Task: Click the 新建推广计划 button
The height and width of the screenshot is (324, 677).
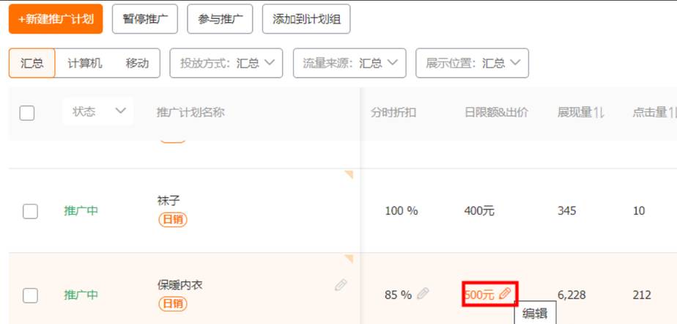Action: (x=56, y=19)
